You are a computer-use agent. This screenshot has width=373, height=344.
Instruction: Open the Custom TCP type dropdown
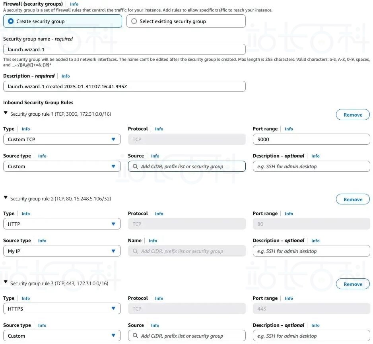[62, 140]
